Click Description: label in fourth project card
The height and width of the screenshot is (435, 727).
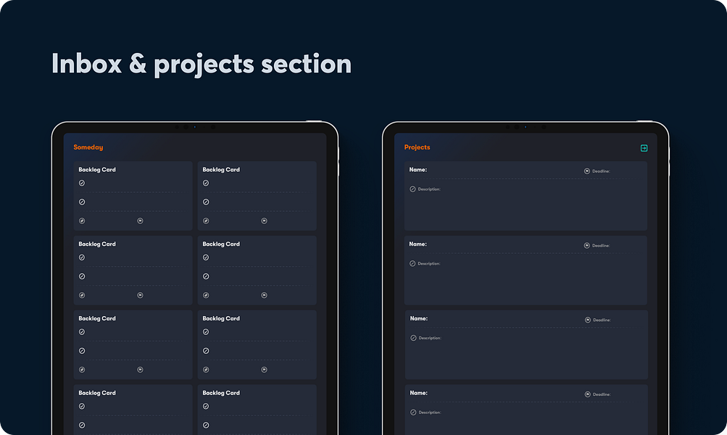pos(430,413)
